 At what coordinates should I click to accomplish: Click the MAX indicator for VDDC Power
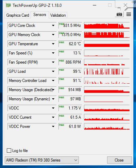(62, 125)
